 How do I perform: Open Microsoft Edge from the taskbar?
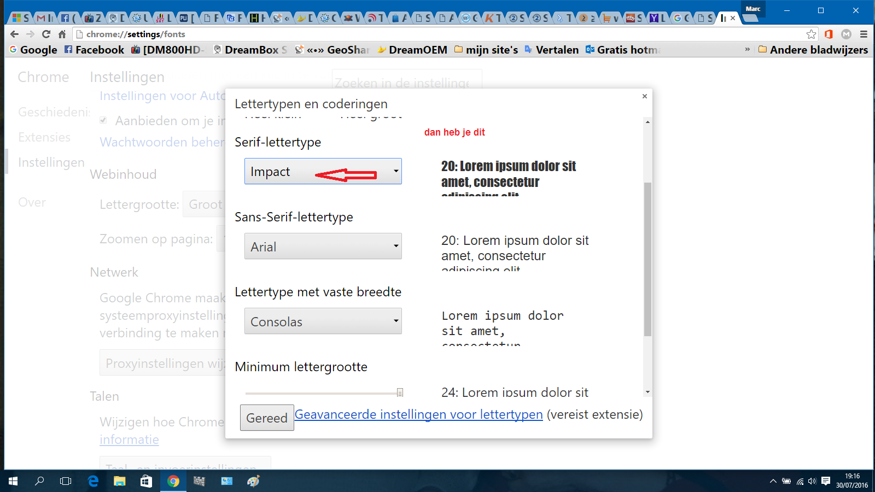(93, 481)
